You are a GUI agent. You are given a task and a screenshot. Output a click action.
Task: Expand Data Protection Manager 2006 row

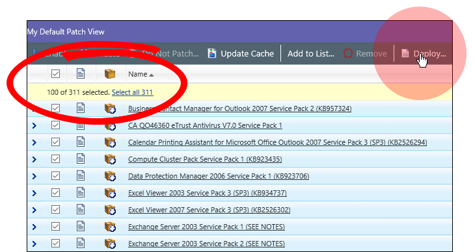34,176
